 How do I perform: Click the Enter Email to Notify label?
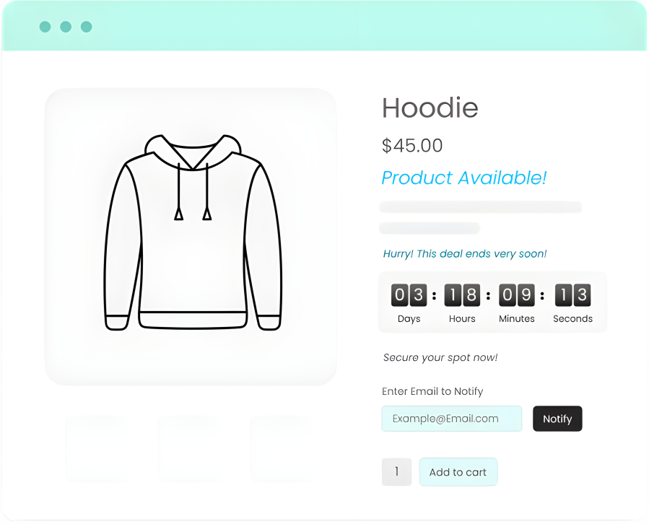(432, 391)
